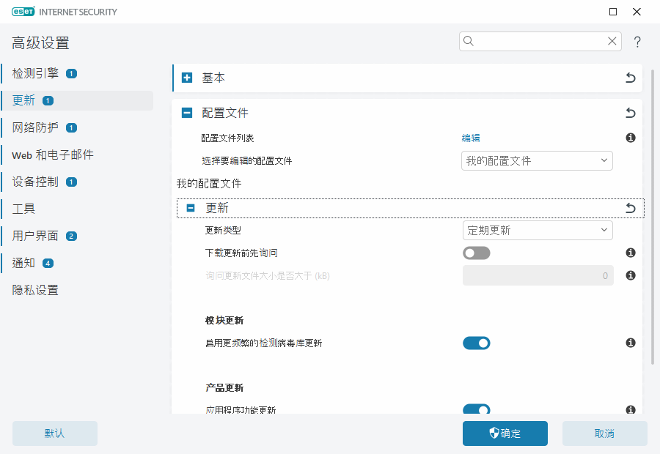Collapse the 更新 section
660x454 pixels.
pyautogui.click(x=190, y=208)
